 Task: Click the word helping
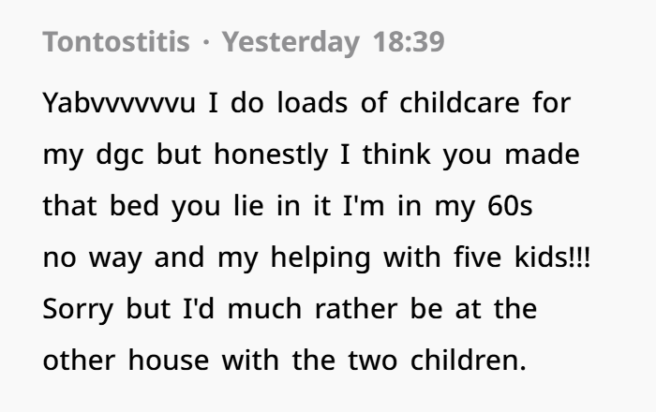[x=321, y=258]
